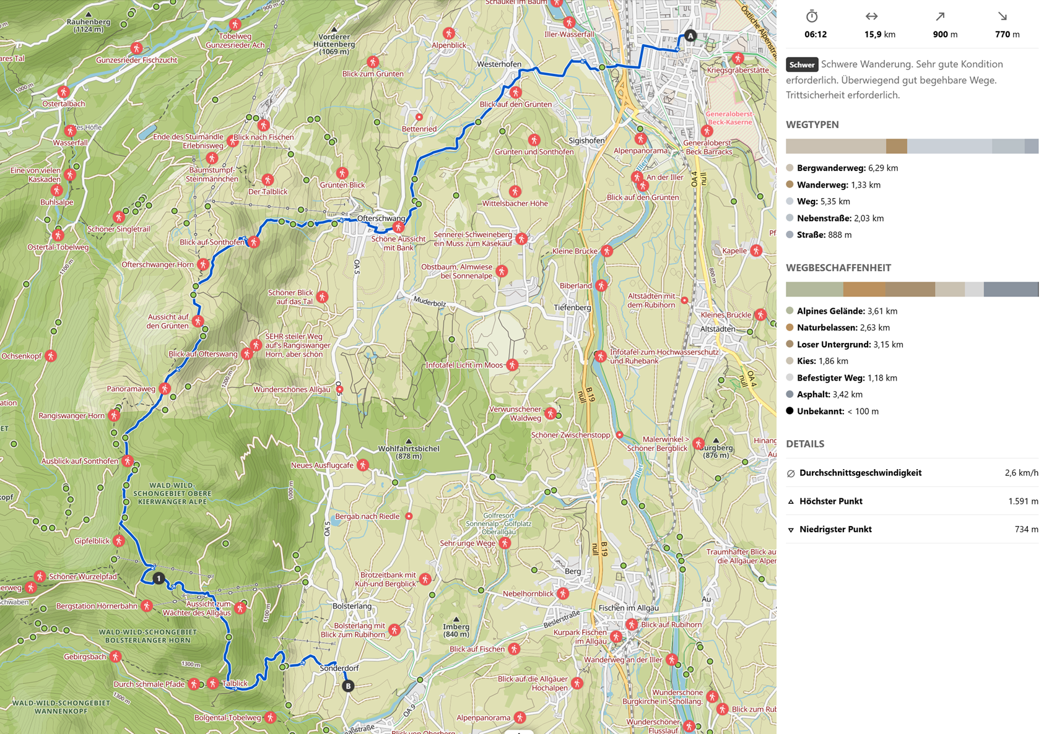Open the Neues Ausflugcafe marker
Screen dimensions: 1049x734
[363, 465]
